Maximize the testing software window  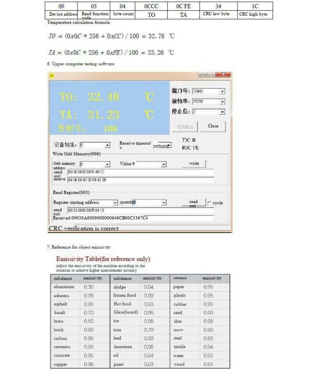tap(211, 74)
